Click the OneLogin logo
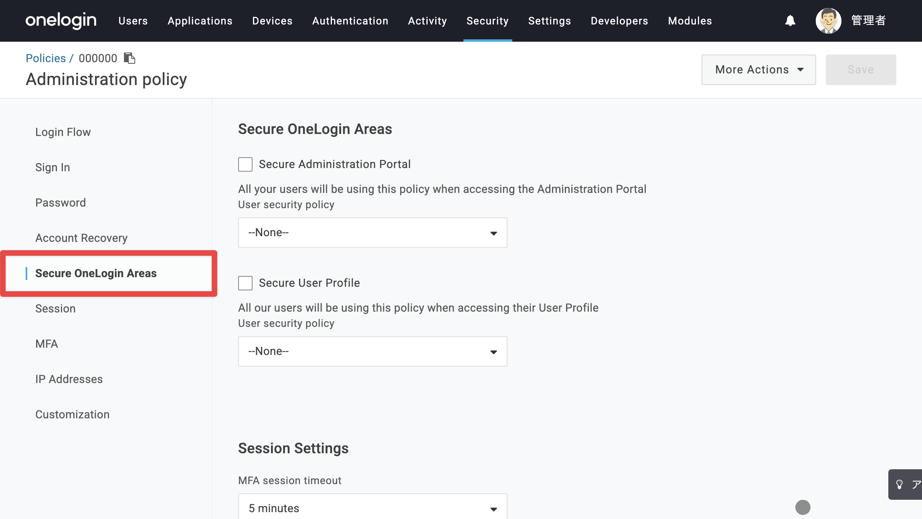Screen dimensions: 922x519 coord(61,20)
